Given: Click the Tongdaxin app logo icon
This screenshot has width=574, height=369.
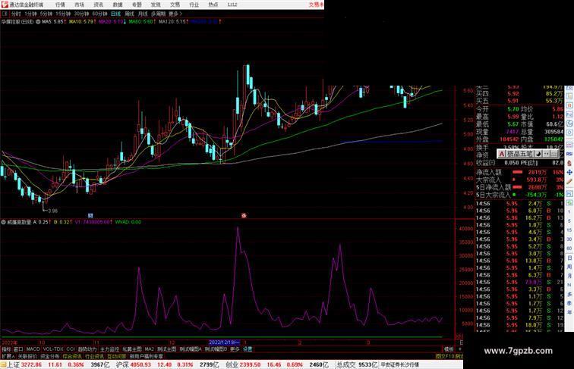Looking at the screenshot, I should click(5, 5).
